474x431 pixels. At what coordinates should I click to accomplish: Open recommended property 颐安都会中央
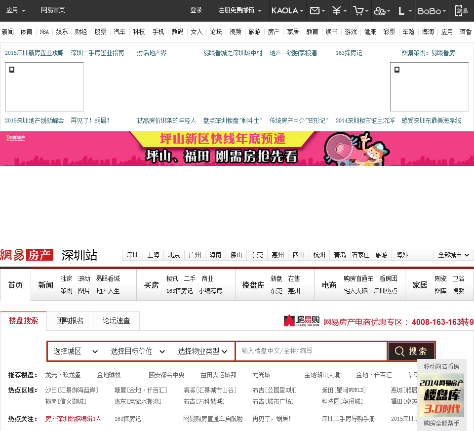pos(166,375)
